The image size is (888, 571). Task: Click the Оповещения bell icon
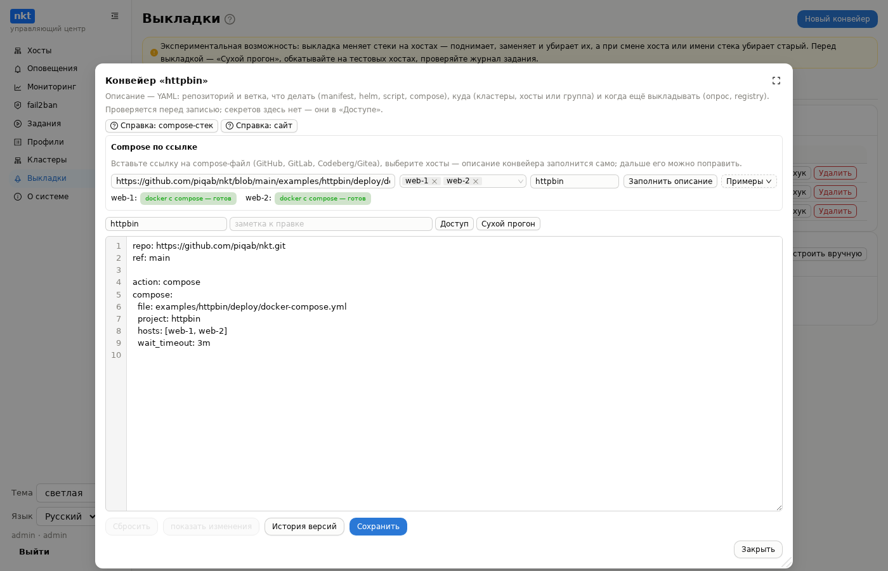click(x=18, y=69)
